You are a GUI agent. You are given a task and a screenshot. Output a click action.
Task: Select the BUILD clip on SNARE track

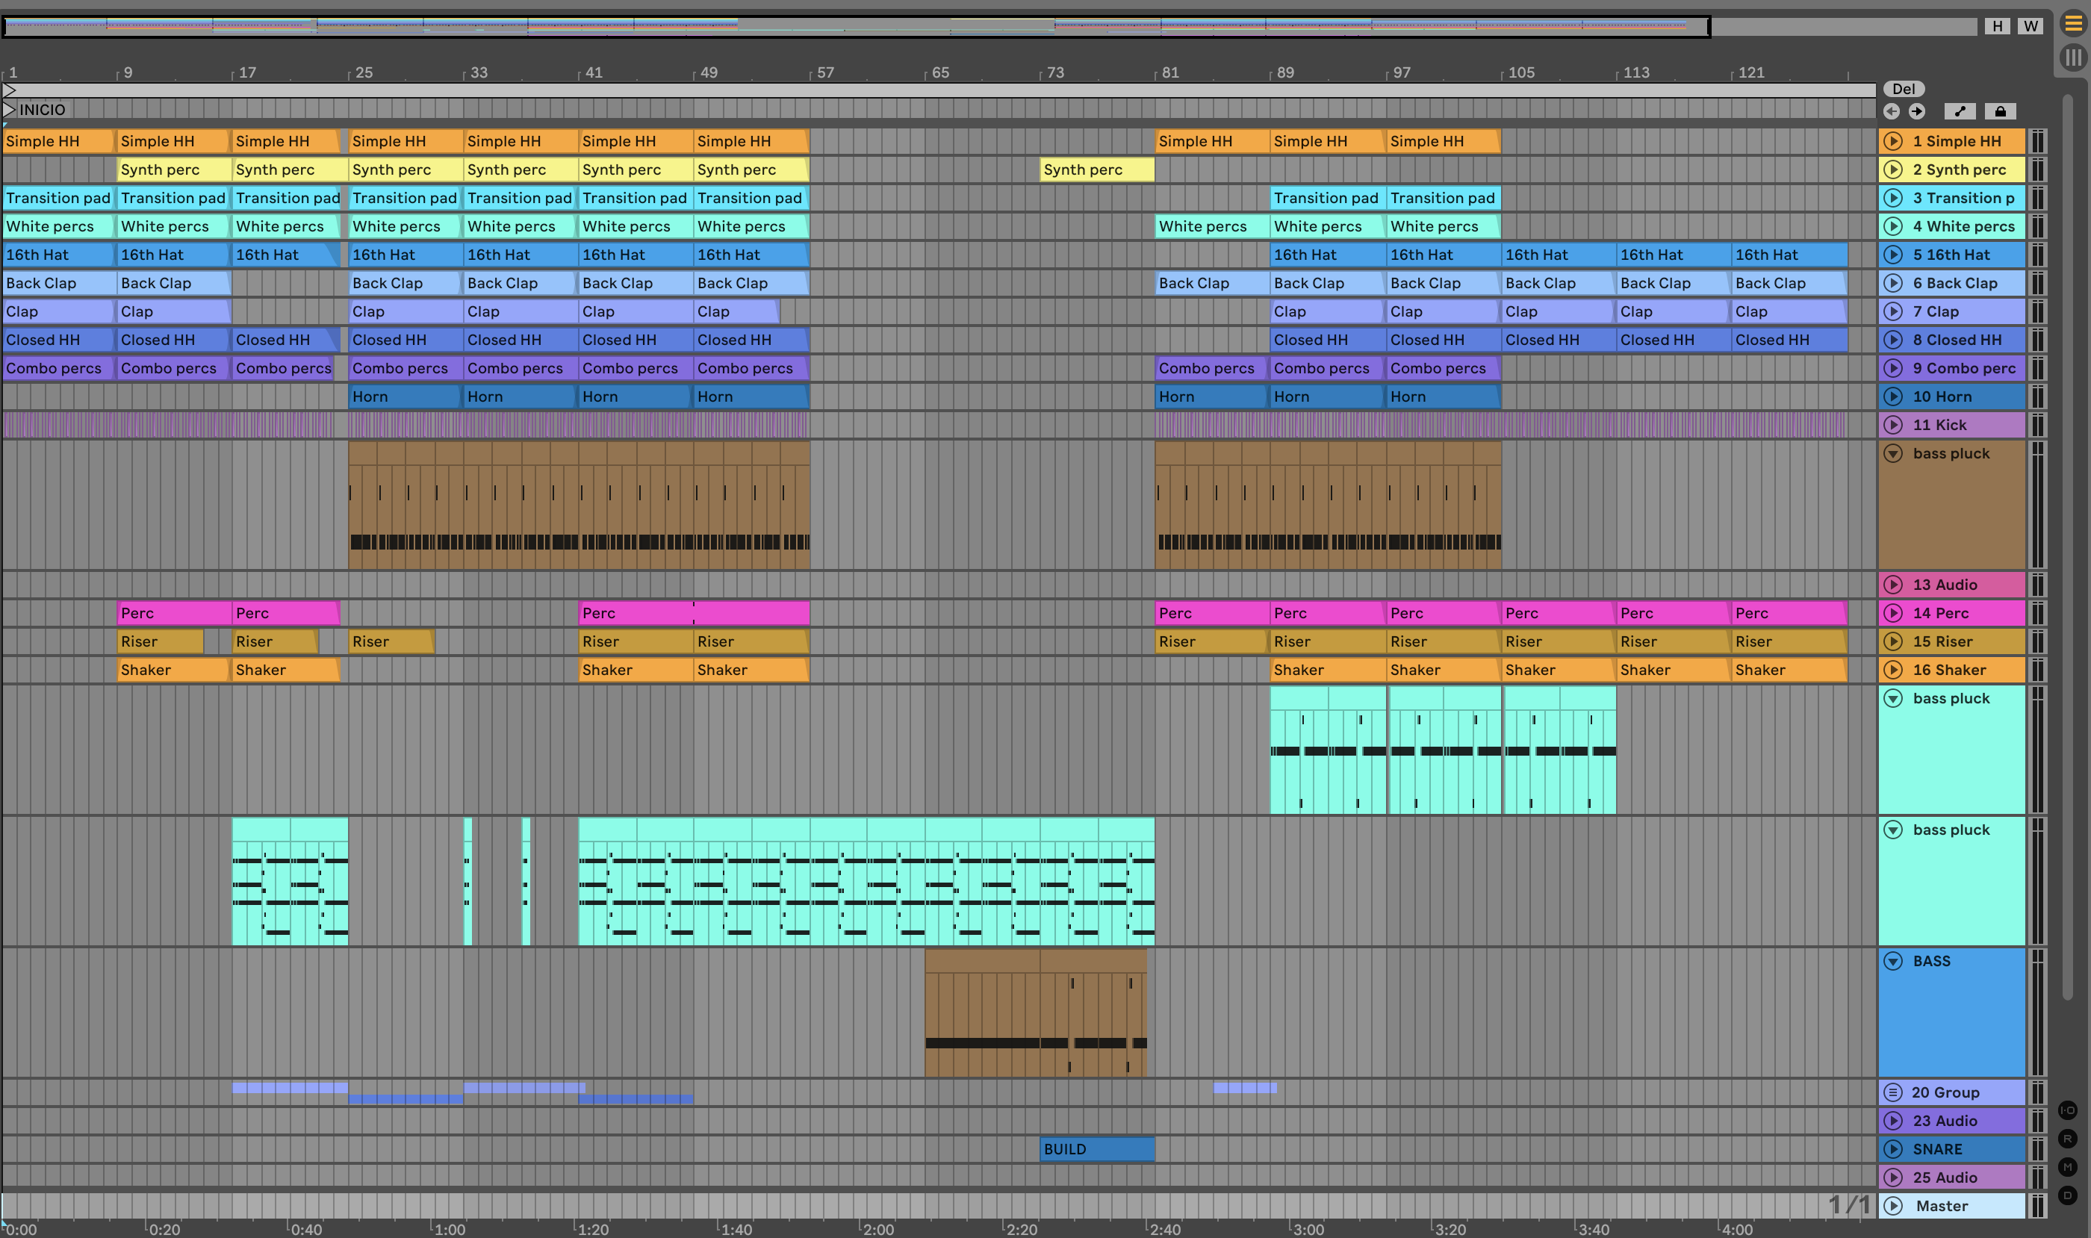pyautogui.click(x=1096, y=1148)
